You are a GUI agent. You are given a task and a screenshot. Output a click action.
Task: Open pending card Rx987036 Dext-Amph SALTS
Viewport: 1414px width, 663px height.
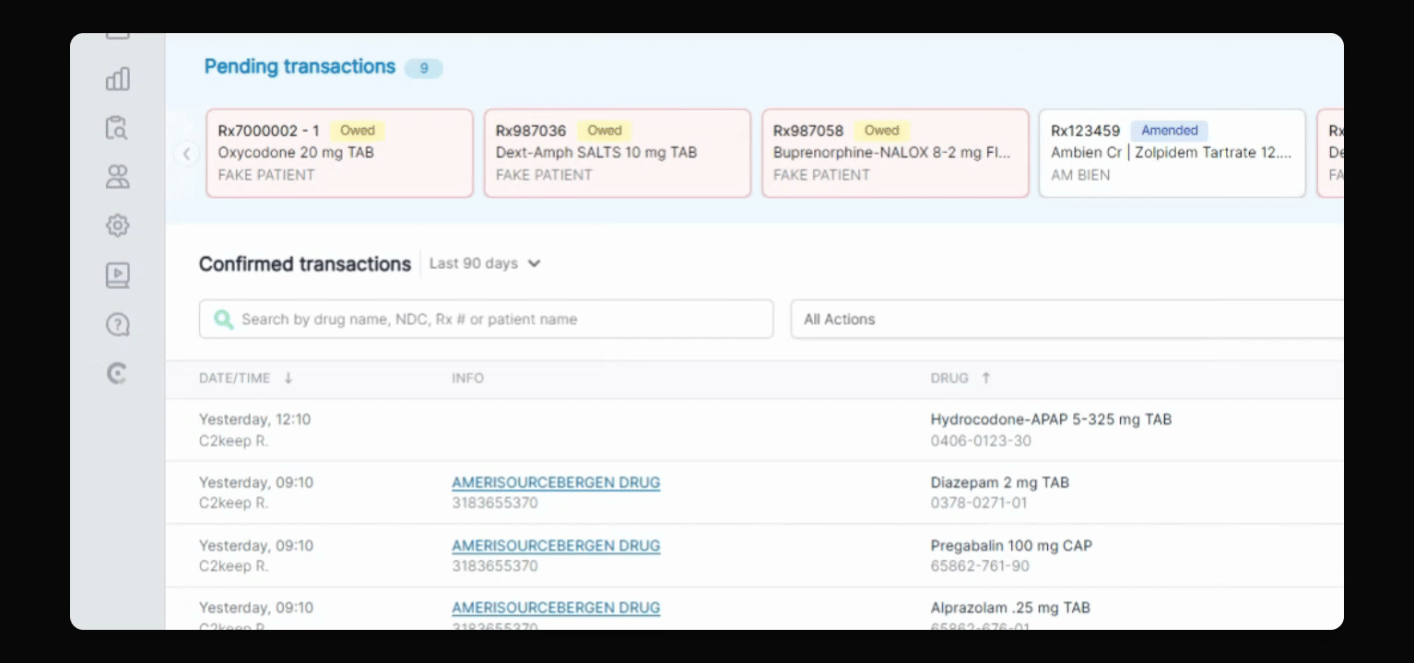click(x=618, y=153)
